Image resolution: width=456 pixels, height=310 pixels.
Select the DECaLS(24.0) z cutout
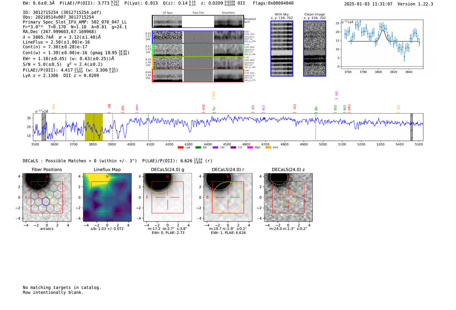(288, 197)
